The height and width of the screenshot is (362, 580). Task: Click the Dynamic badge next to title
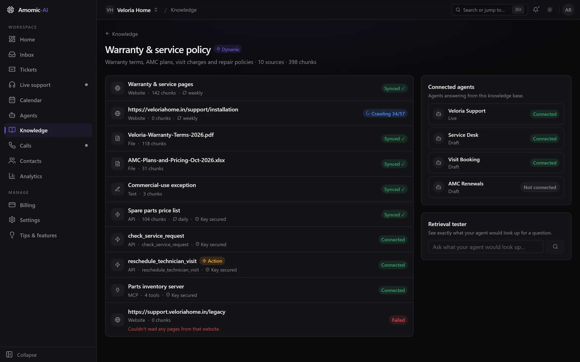(228, 49)
